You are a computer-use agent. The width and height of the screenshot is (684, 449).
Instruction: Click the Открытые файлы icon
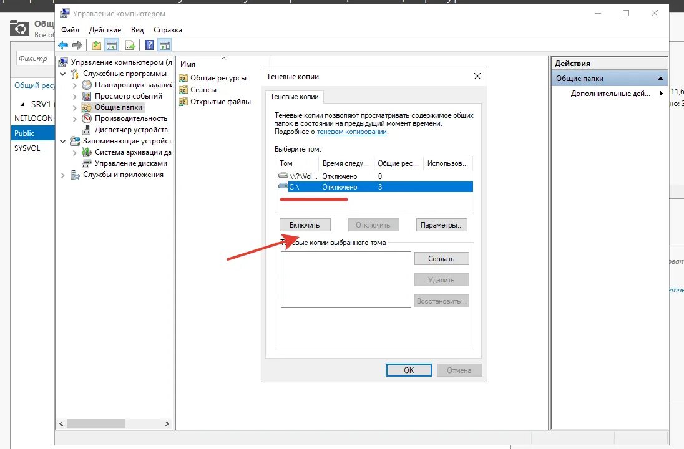(183, 102)
